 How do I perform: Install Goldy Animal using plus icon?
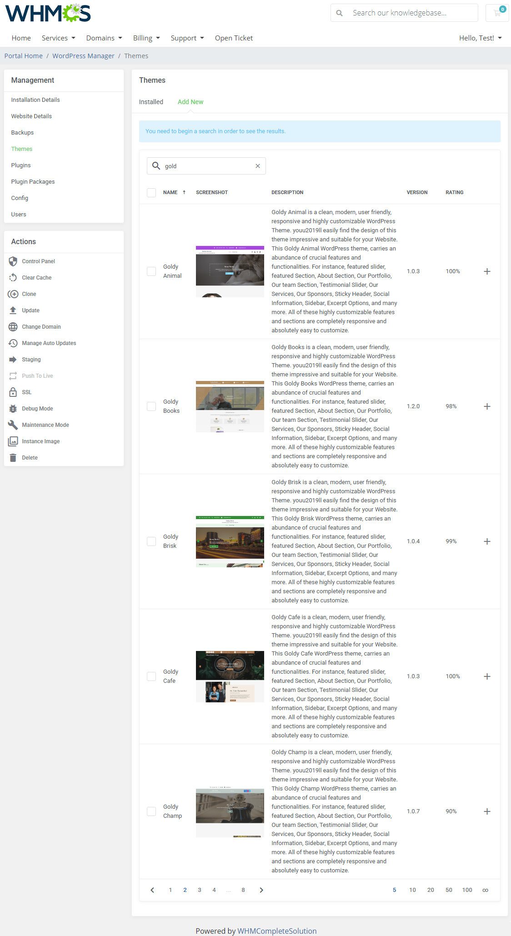point(487,271)
